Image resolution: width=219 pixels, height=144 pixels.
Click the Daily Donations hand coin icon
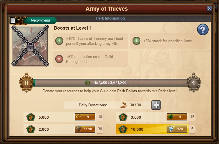click(x=123, y=105)
